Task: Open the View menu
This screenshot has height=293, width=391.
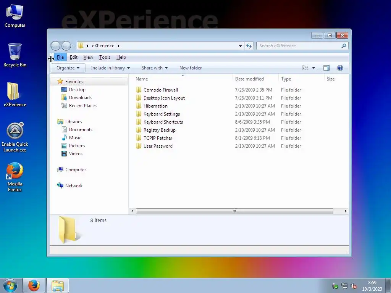Action: [88, 57]
